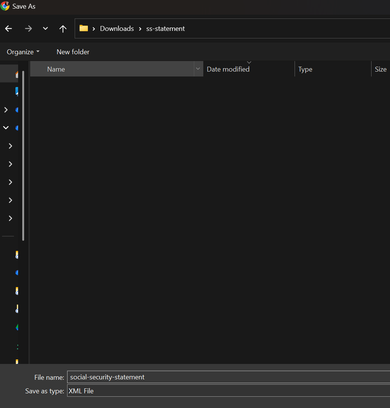Open chevron between Downloads and ss-statement
Screen dimensions: 390x408
[140, 29]
